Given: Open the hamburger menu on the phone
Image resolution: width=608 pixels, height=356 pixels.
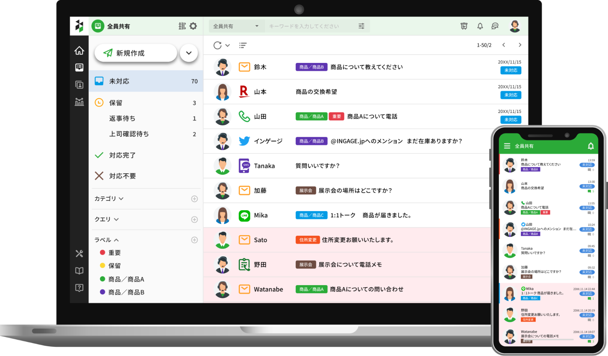Looking at the screenshot, I should pos(507,146).
